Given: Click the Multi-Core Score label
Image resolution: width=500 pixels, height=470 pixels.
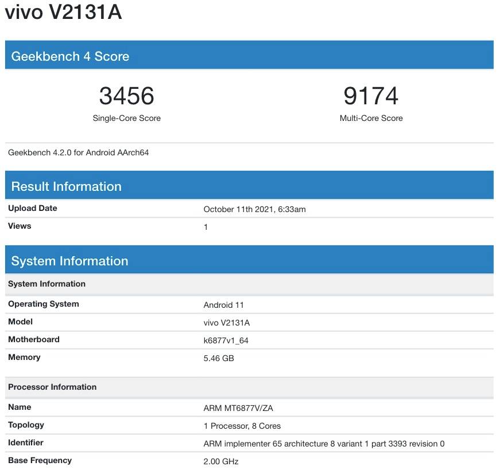Looking at the screenshot, I should click(371, 118).
